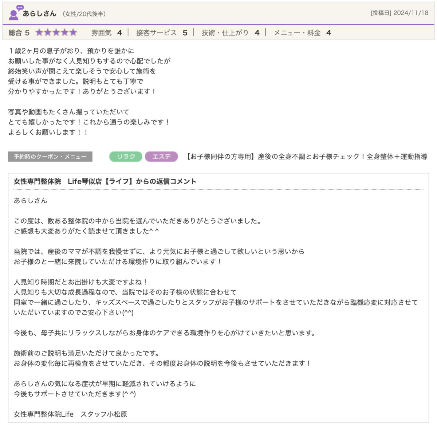This screenshot has height=425, width=437.
Task: Click the middle star of the rating
Action: tap(56, 33)
